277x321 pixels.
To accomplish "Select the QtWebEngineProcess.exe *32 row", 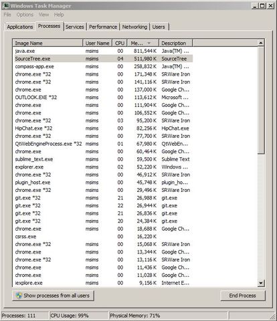I will tap(102, 144).
